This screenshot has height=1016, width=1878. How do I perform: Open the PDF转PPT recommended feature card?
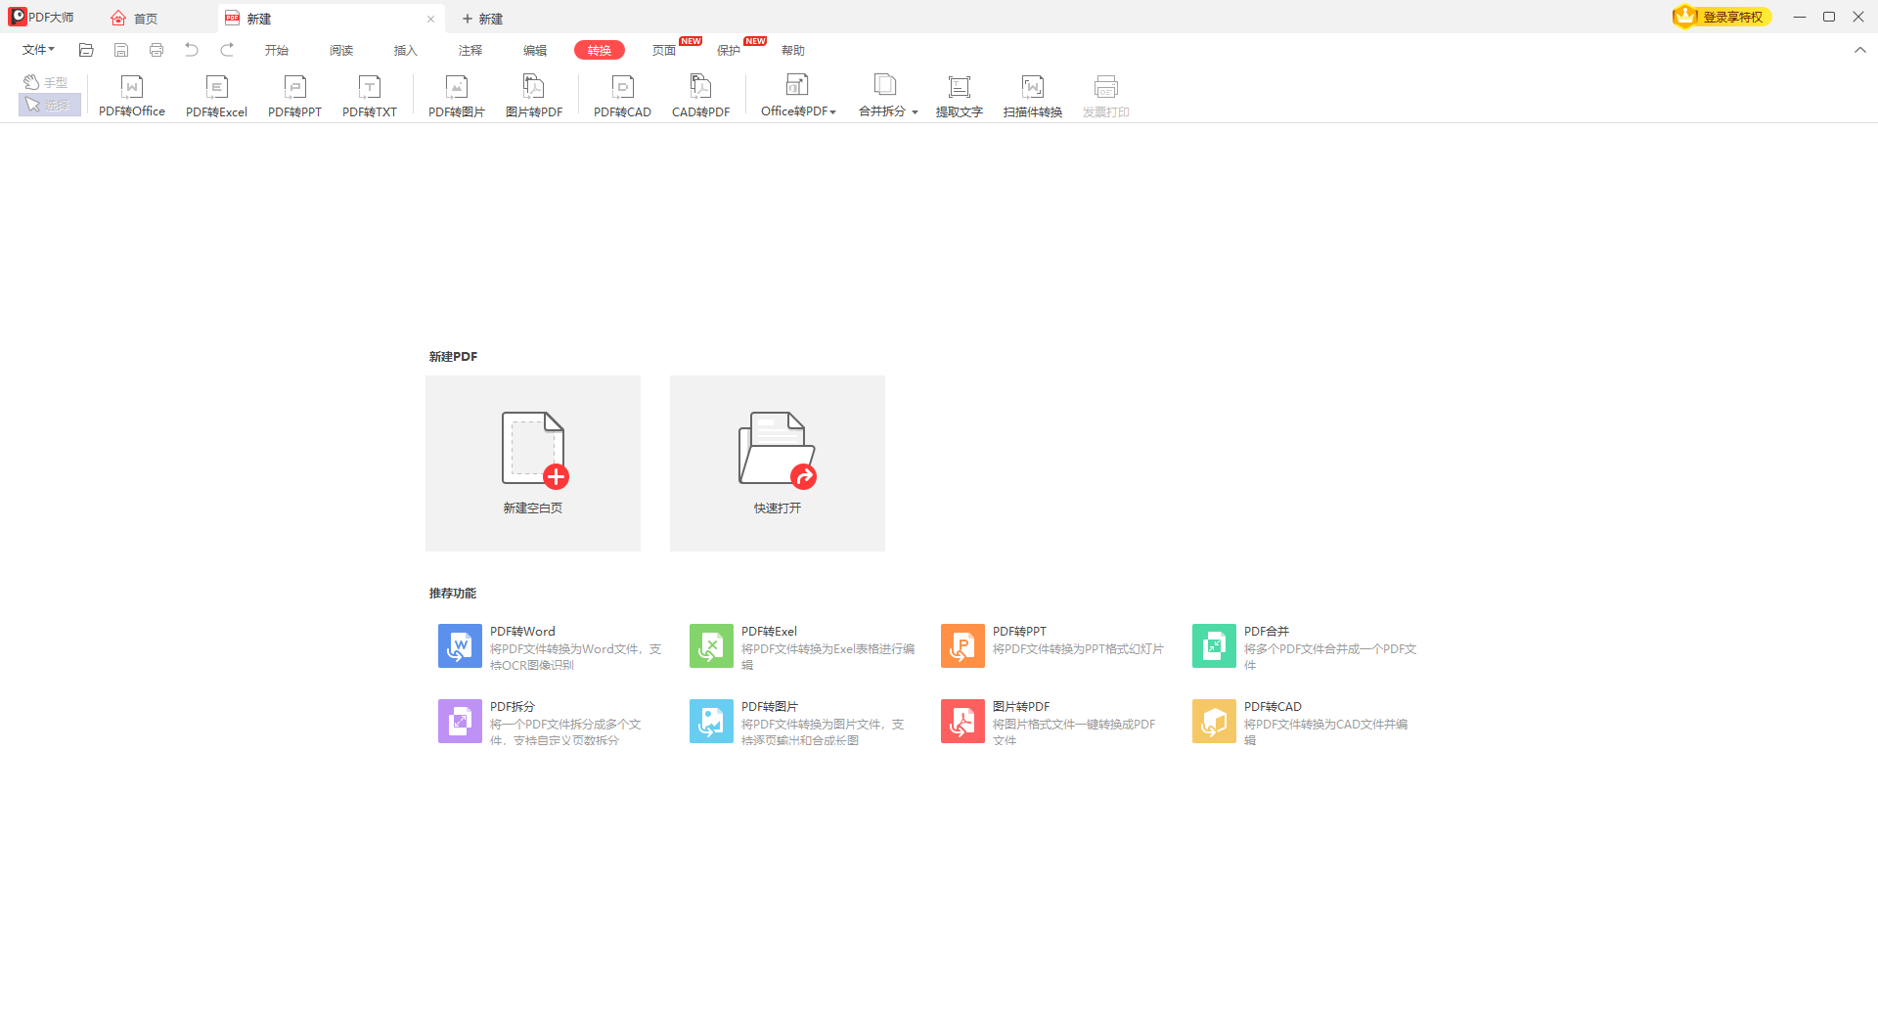[1053, 646]
